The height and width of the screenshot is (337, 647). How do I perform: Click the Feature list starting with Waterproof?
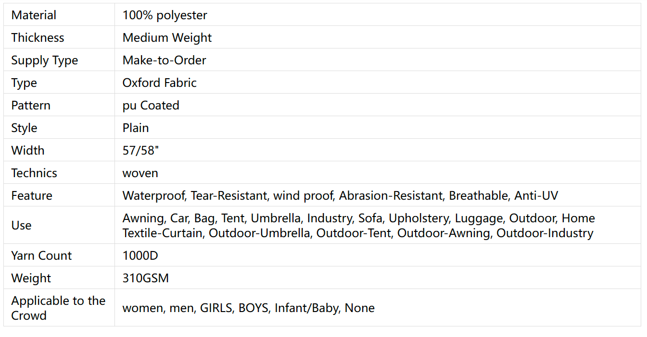pyautogui.click(x=340, y=195)
